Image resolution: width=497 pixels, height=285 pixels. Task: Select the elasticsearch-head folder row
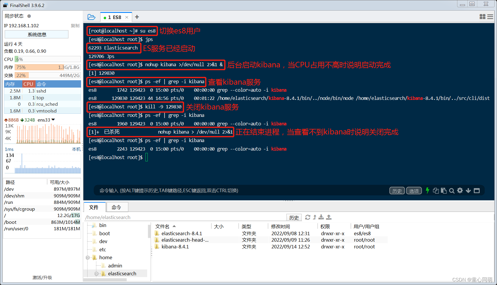(x=271, y=240)
